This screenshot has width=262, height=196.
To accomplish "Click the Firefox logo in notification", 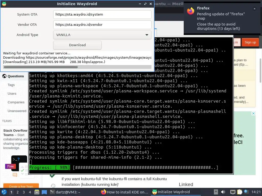I will [x=191, y=11].
